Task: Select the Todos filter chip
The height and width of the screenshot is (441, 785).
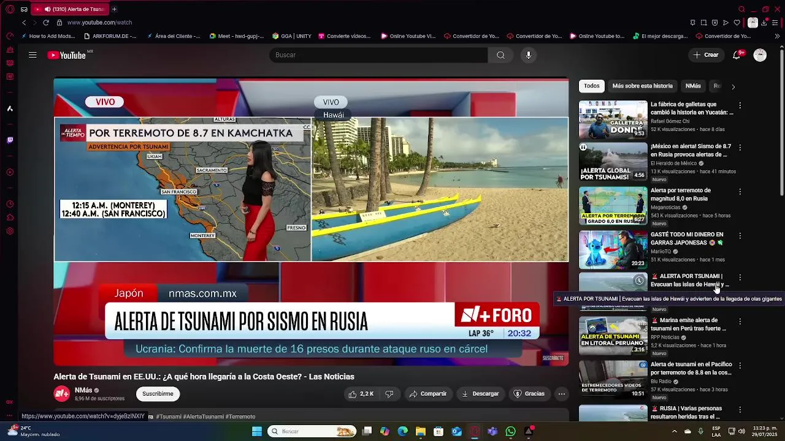Action: tap(592, 86)
